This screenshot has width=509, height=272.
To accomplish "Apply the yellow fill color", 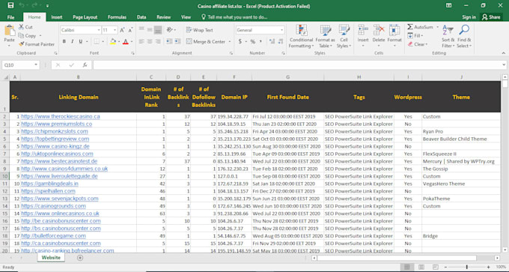I will click(112, 42).
